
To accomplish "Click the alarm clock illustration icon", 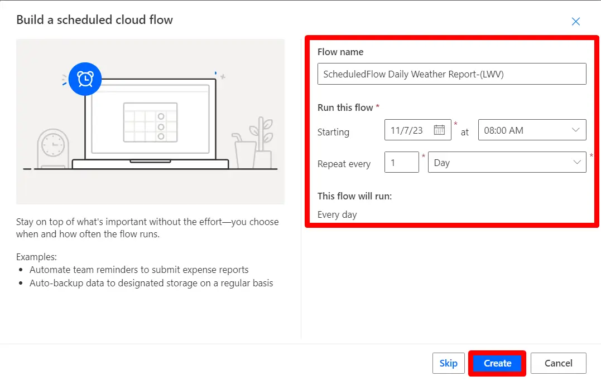I will [85, 79].
